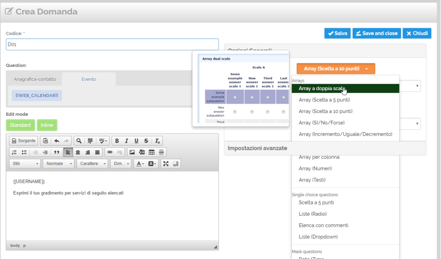
Task: Insert an image
Action: (132, 152)
